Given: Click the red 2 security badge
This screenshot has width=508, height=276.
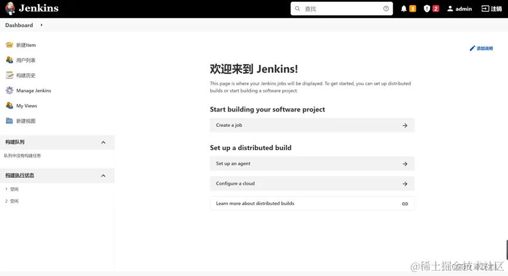Looking at the screenshot, I should pos(436,9).
